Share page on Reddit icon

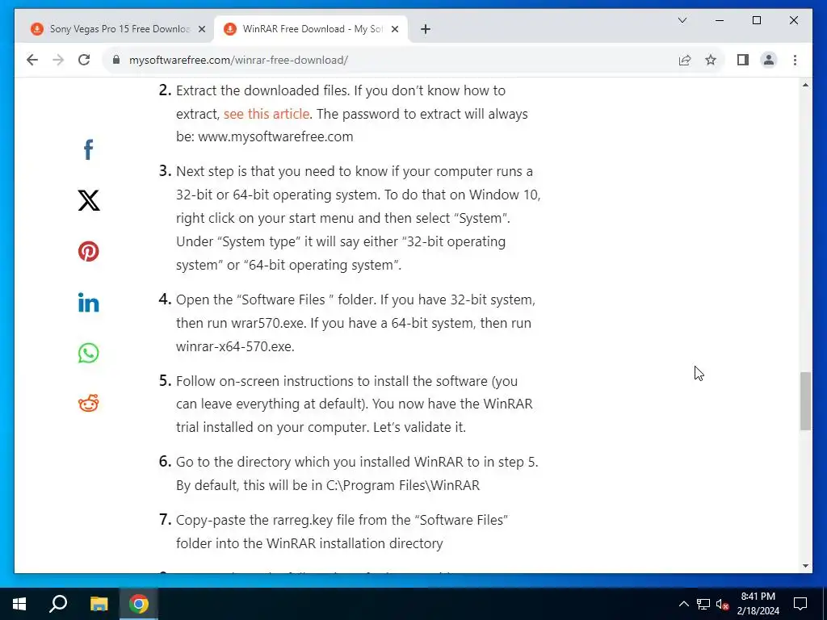(x=89, y=404)
